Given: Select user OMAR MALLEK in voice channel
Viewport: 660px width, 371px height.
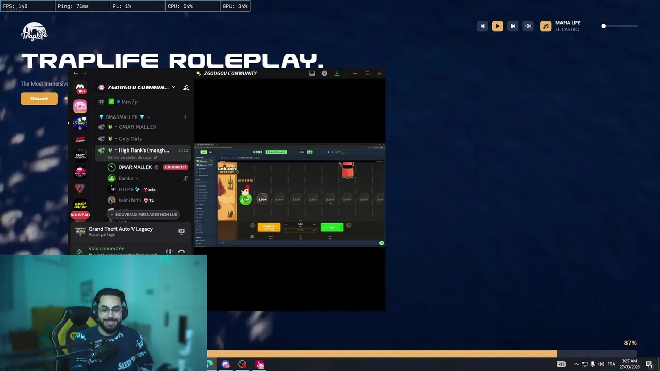Looking at the screenshot, I should [135, 167].
